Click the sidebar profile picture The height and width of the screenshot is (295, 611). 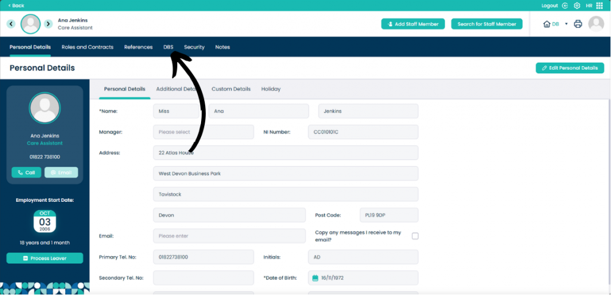click(x=45, y=108)
